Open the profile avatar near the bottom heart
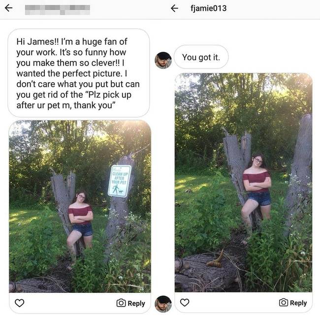320x320 pixels. pos(163,304)
